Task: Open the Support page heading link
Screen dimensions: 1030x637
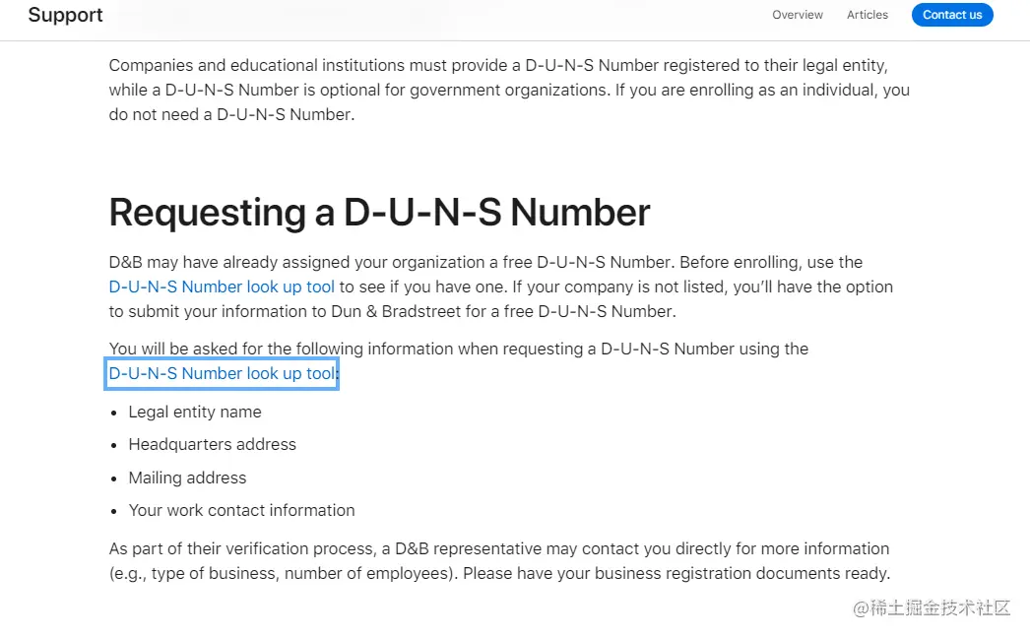Action: [x=65, y=15]
